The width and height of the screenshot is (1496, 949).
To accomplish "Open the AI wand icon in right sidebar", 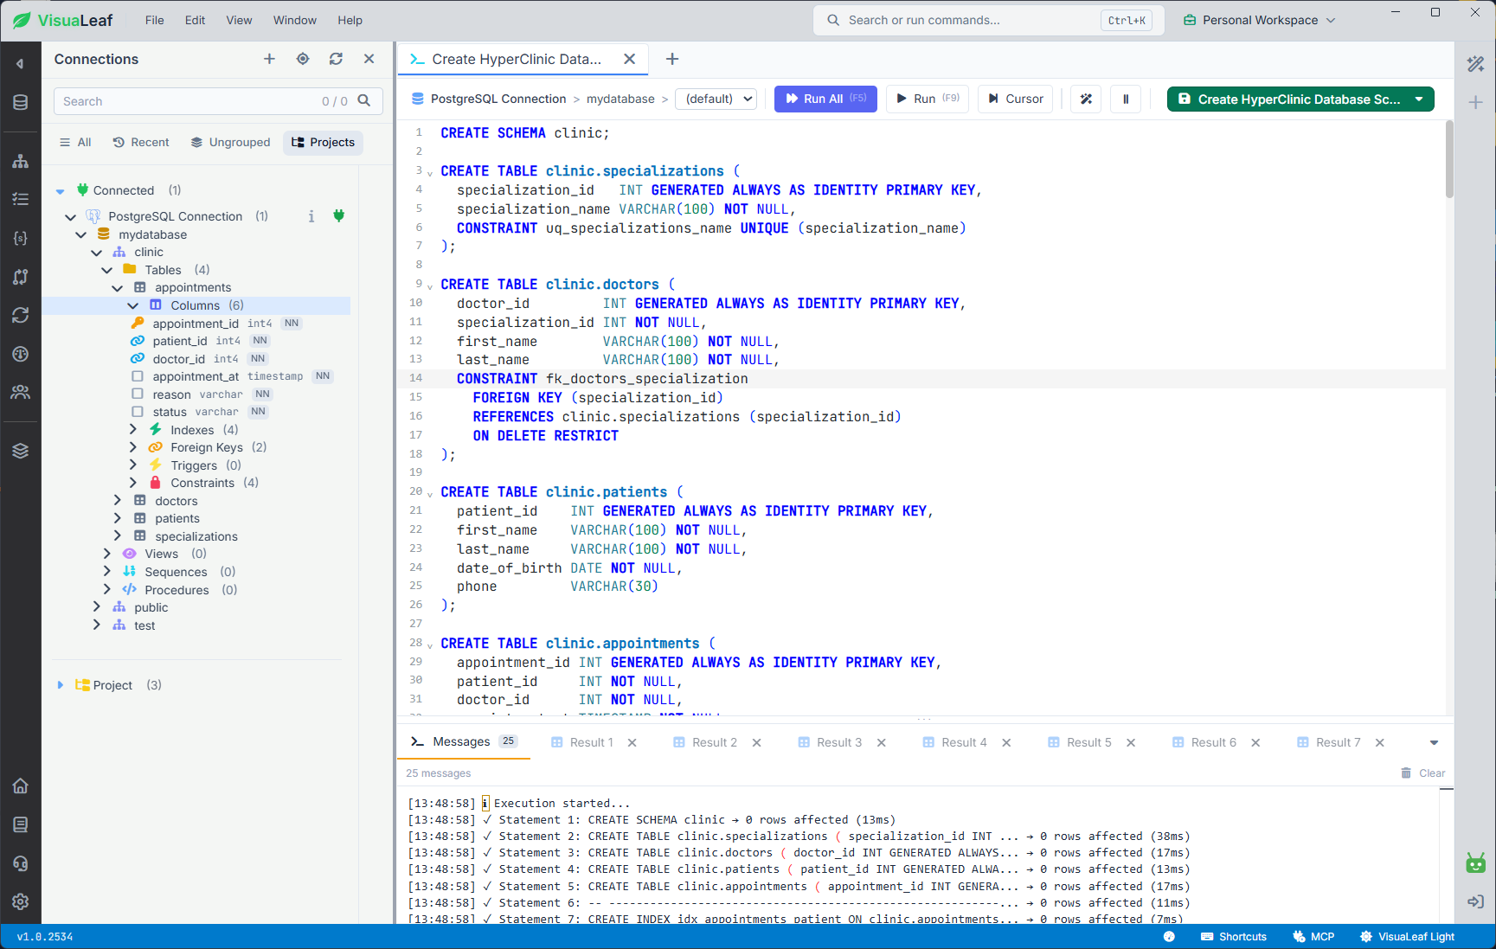I will 1475,63.
